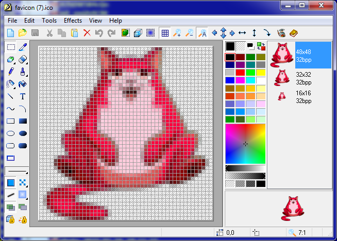337x241 pixels.
Task: Flip image horizontally
Action: pyautogui.click(x=242, y=33)
